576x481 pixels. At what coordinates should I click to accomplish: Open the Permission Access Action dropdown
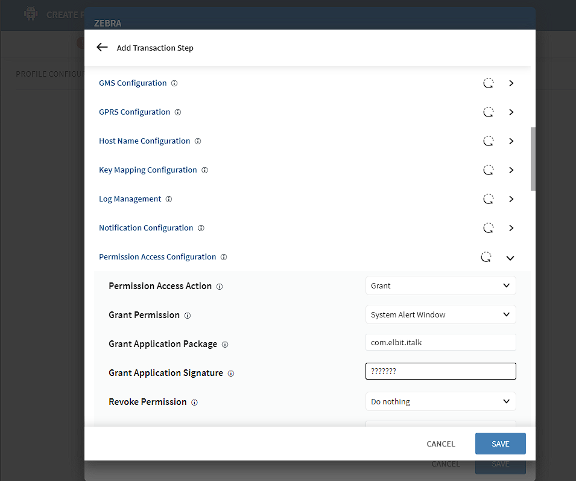click(x=440, y=286)
